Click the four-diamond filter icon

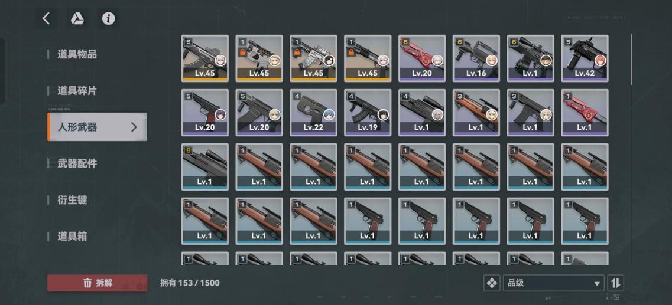[x=492, y=283]
